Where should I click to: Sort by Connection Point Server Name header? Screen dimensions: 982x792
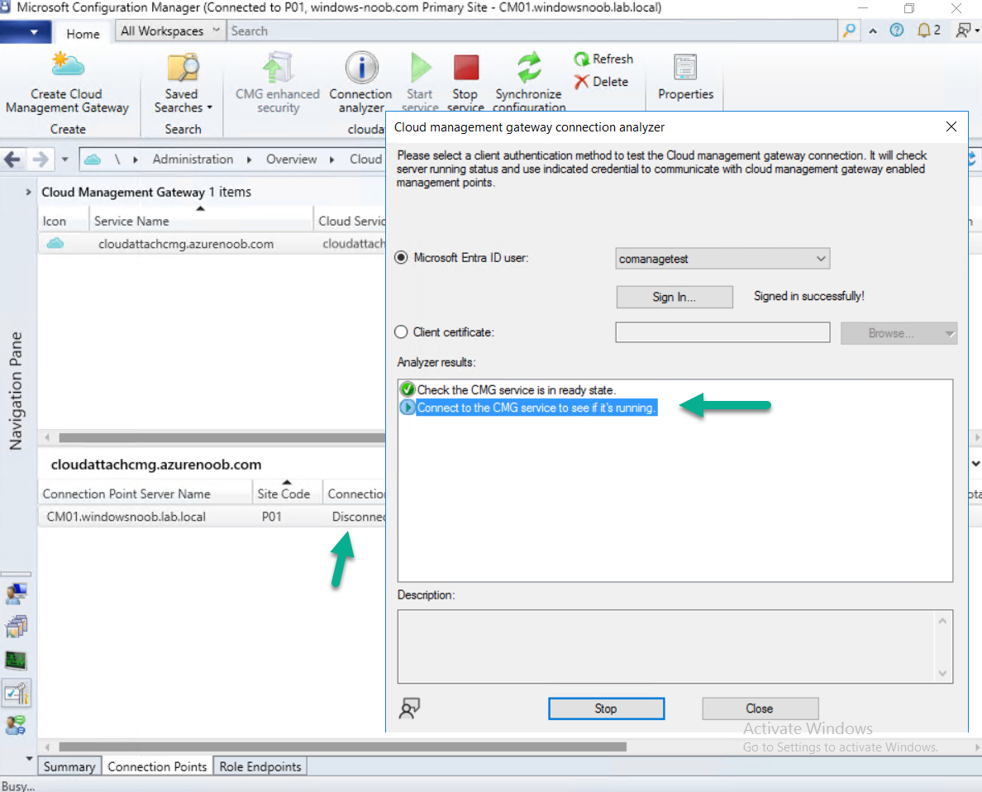145,494
